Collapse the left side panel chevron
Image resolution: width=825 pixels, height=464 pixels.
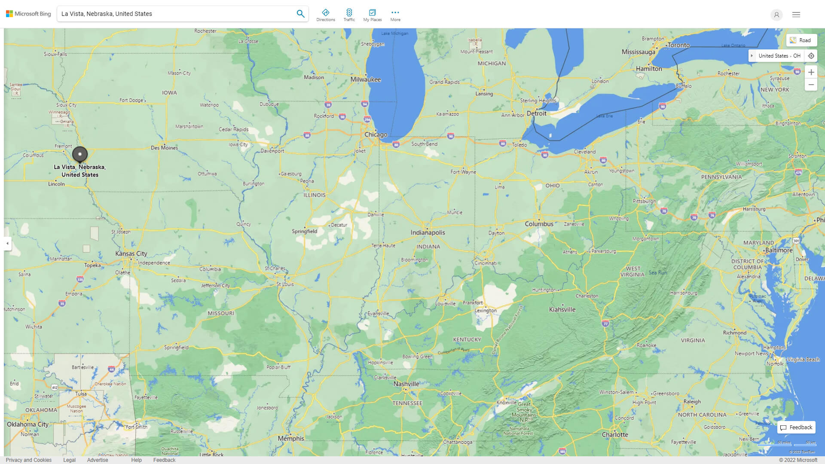pos(7,244)
